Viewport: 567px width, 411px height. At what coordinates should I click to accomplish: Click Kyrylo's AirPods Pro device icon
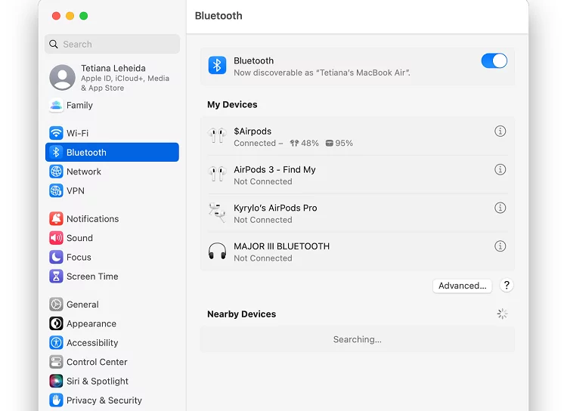[217, 213]
